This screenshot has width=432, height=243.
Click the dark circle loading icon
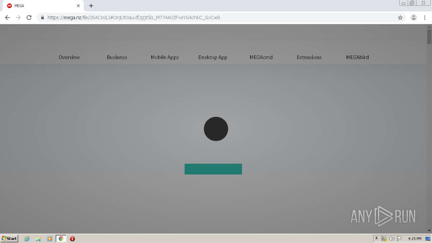point(216,129)
